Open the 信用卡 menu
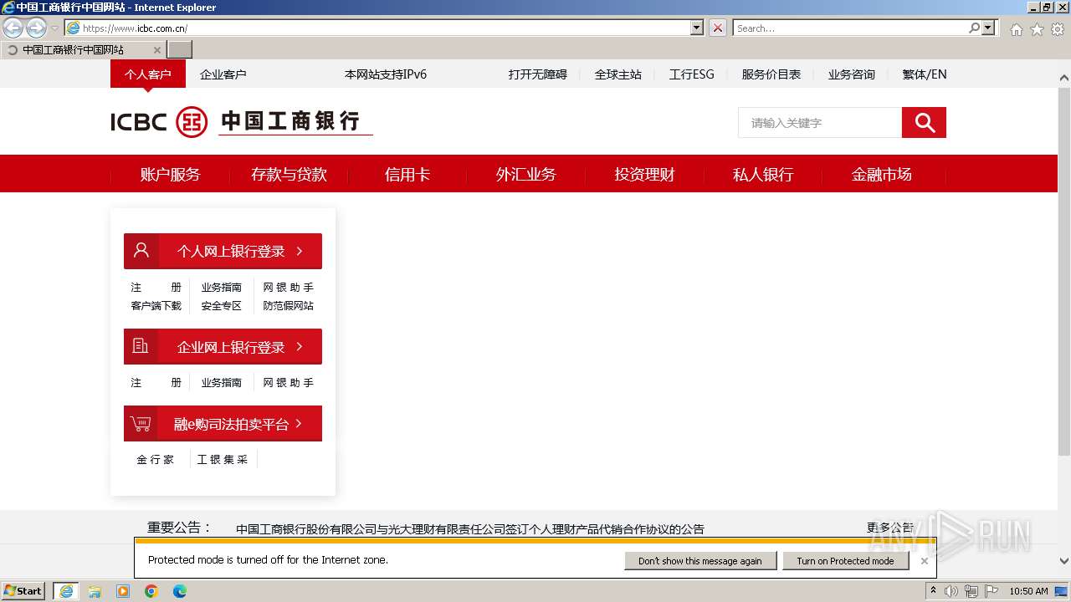 tap(407, 175)
